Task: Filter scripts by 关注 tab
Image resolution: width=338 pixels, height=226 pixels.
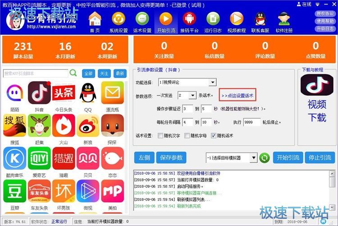Action: tap(105, 73)
